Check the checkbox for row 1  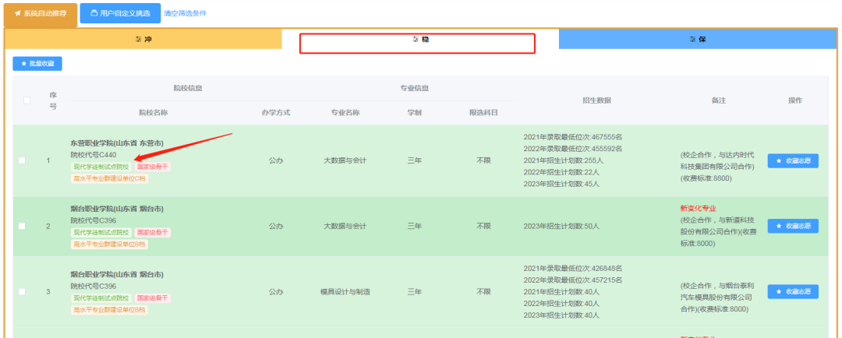pyautogui.click(x=22, y=160)
